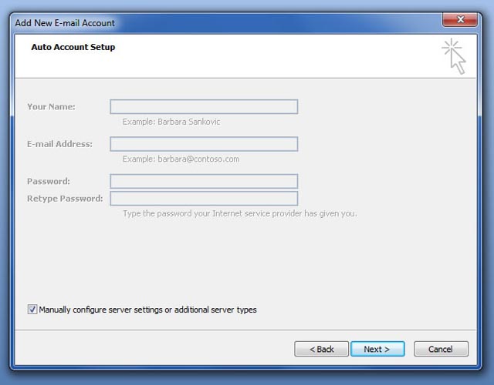Click the 'Auto Account Setup' heading
This screenshot has height=385, width=494.
tap(73, 47)
